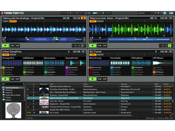The image size is (175, 131).
Task: Click Deck A track overview stripe
Action: coord(44,39)
